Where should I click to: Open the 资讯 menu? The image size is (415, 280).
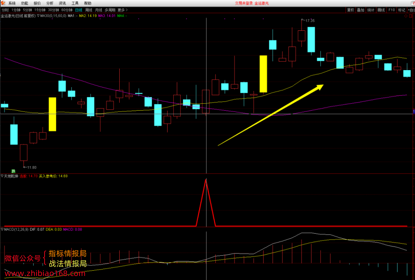click(62, 3)
